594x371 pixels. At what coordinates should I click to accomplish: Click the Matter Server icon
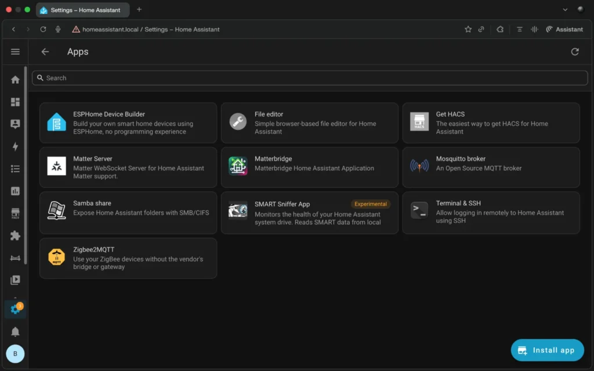(x=56, y=166)
